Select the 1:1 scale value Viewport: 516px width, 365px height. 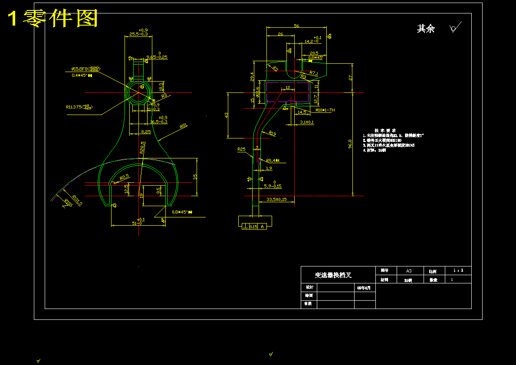[458, 270]
